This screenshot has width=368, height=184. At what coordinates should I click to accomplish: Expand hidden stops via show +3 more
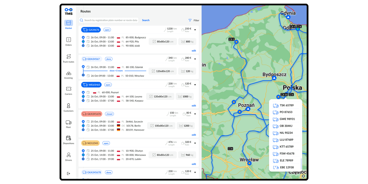coord(116,71)
